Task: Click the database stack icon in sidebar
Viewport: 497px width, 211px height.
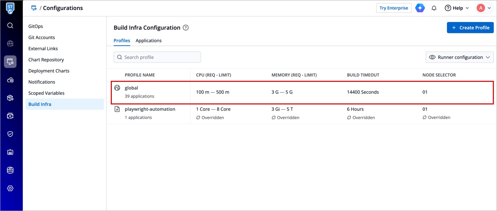Action: pos(10,170)
